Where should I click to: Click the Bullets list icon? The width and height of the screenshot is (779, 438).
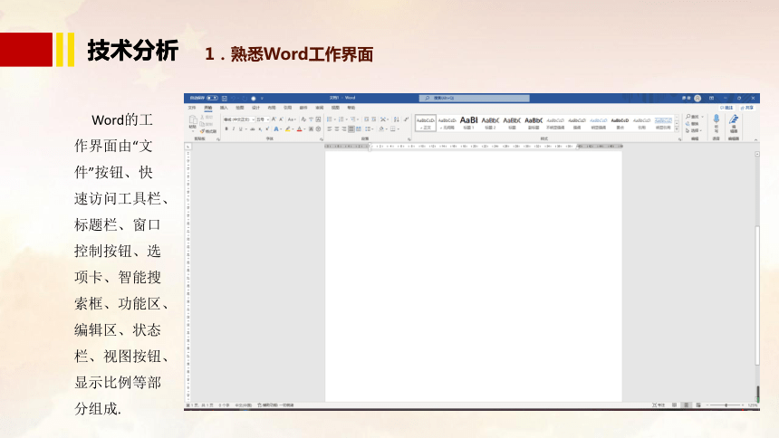pos(330,119)
